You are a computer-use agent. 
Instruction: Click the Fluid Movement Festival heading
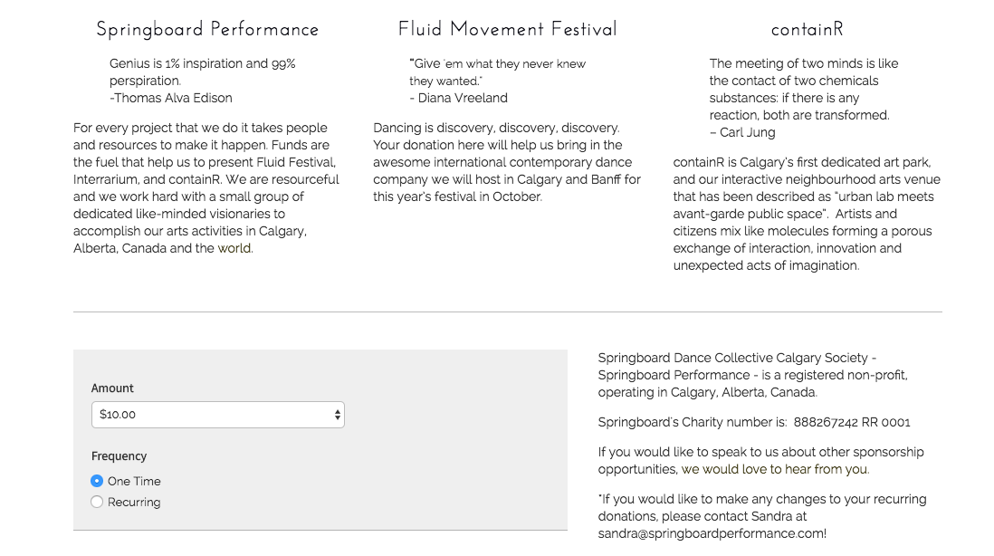(507, 29)
